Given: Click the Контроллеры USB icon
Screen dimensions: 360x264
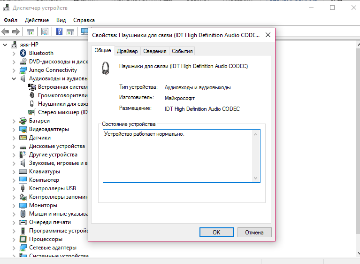Looking at the screenshot, I should tap(23, 188).
